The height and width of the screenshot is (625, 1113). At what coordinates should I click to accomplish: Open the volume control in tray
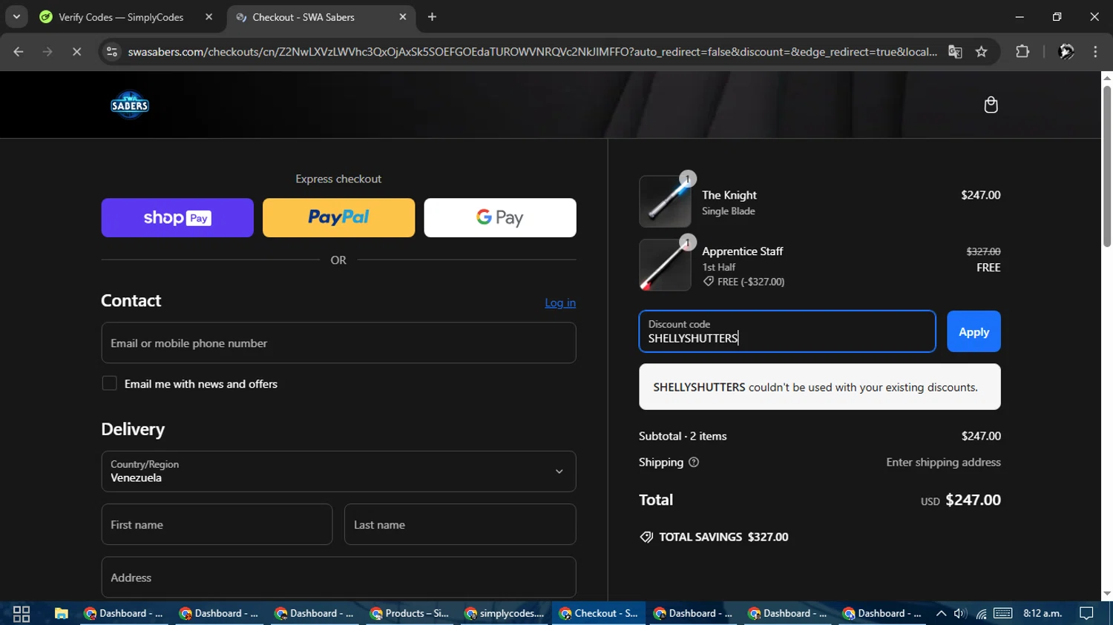coord(960,613)
